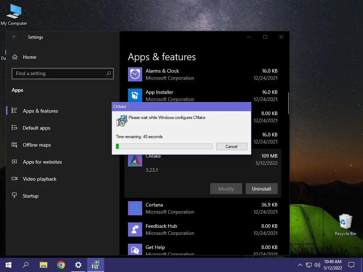Click the Settings back arrow
Viewport: 363px width, 272px height.
[15, 37]
